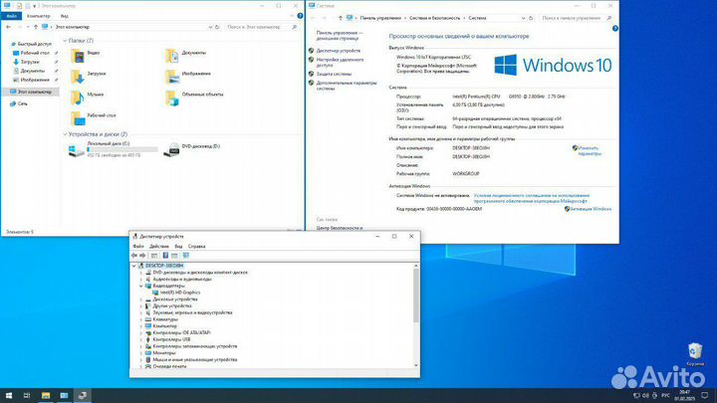
Task: Click Настройка удаленного доступа link
Action: (340, 62)
